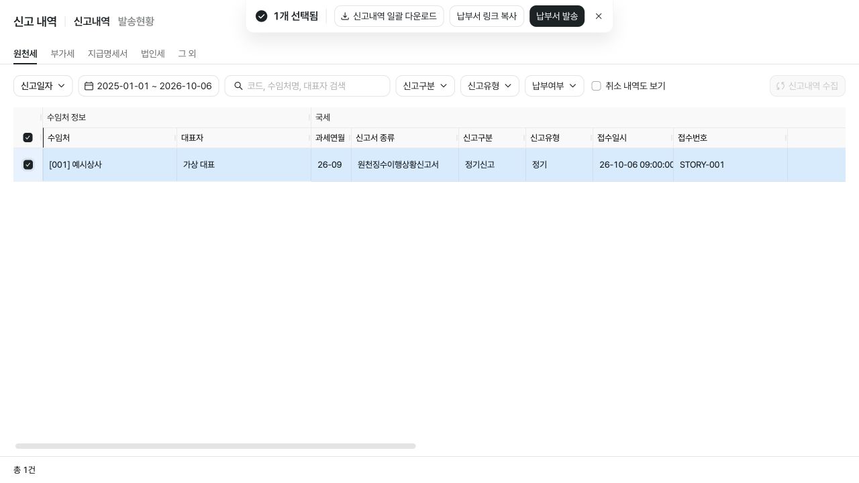Screen dimensions: 859x483
Task: Click the magnifier search icon
Action: (x=238, y=86)
